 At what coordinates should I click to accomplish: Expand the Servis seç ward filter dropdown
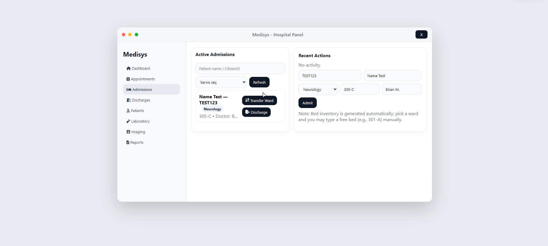pyautogui.click(x=221, y=82)
